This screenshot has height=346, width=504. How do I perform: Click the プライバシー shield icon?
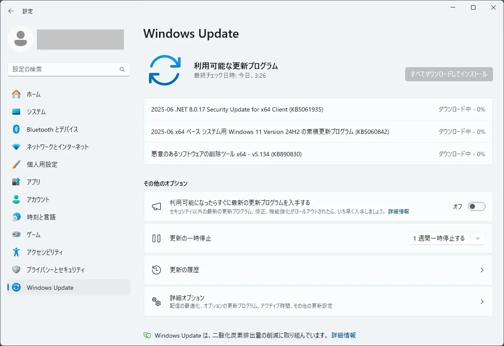click(16, 270)
